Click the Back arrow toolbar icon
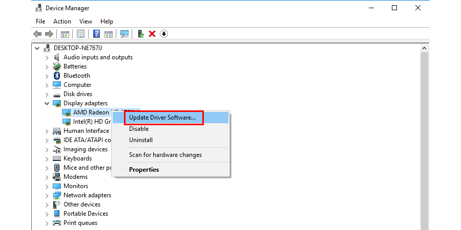Screen dimensions: 461x230 point(37,34)
